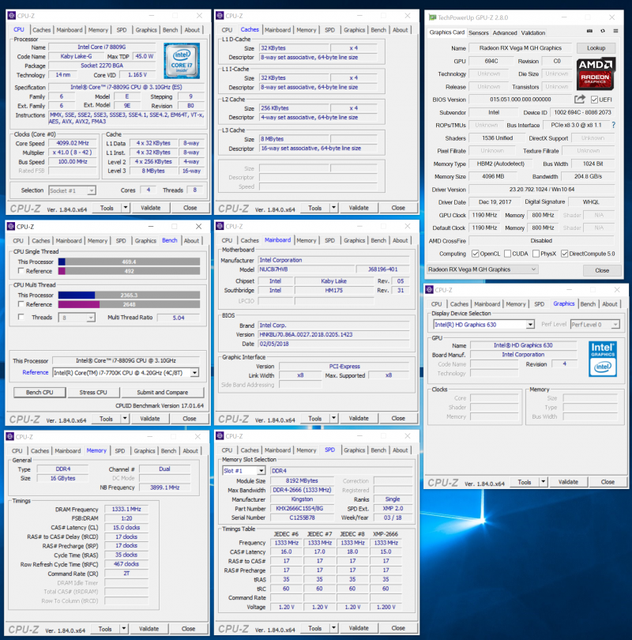Click the Close button in GPU-Z
The height and width of the screenshot is (640, 632).
[602, 270]
